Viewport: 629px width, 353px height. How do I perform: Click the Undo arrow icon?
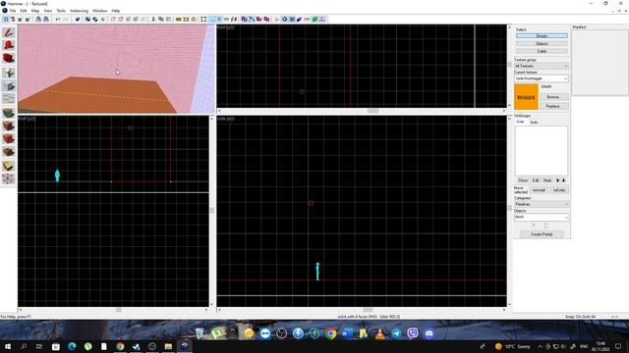tap(58, 20)
